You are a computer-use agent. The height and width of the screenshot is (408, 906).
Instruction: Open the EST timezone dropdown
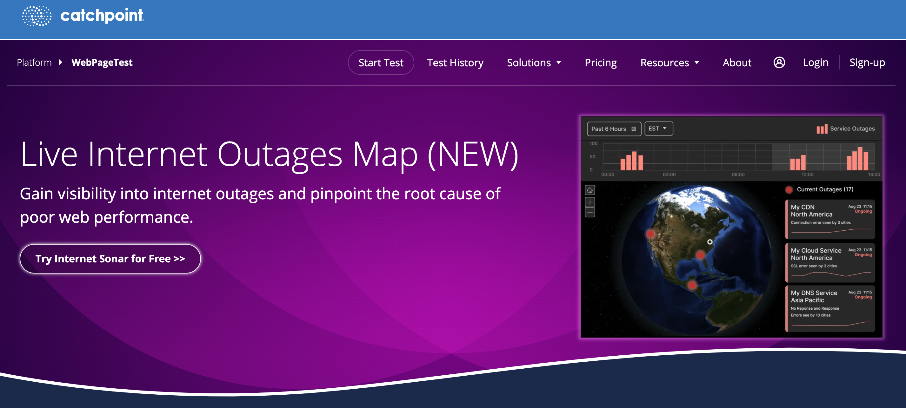point(658,128)
